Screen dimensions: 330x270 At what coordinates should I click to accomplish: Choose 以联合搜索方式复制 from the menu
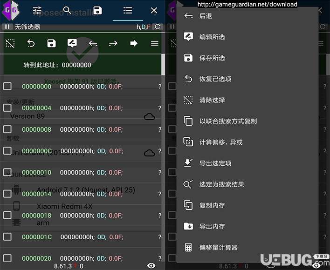click(x=228, y=121)
